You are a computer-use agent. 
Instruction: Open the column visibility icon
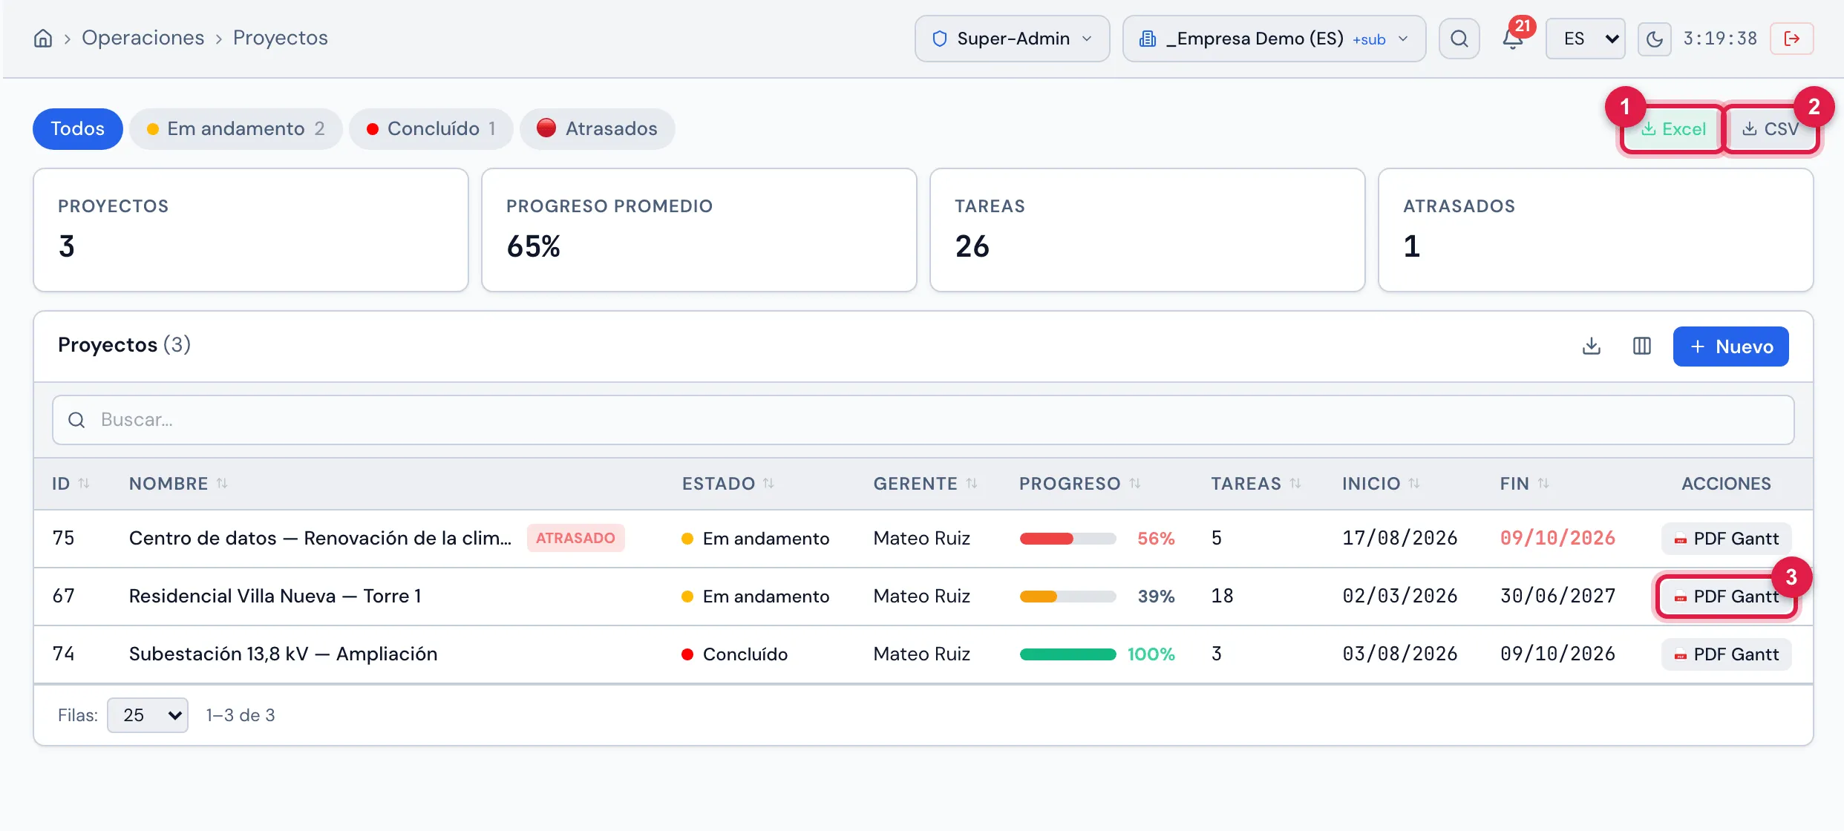[1641, 346]
